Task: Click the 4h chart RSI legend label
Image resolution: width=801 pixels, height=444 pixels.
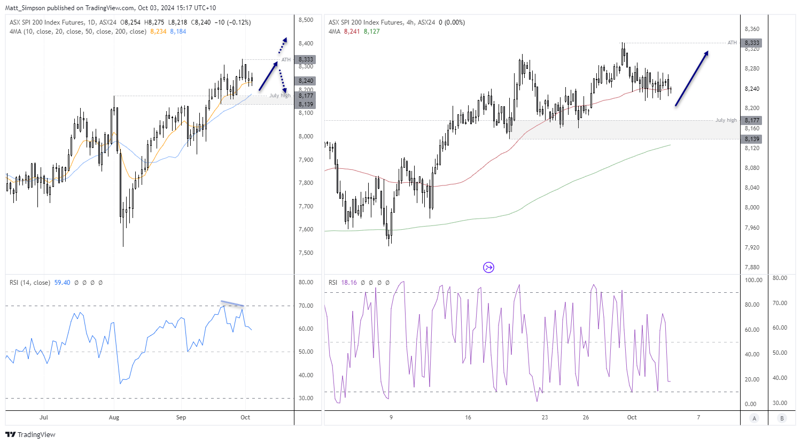Action: click(x=333, y=283)
